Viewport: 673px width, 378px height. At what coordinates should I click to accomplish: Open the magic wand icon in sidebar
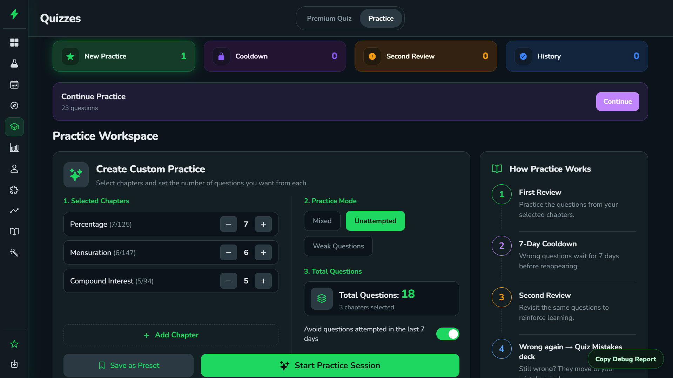14,253
